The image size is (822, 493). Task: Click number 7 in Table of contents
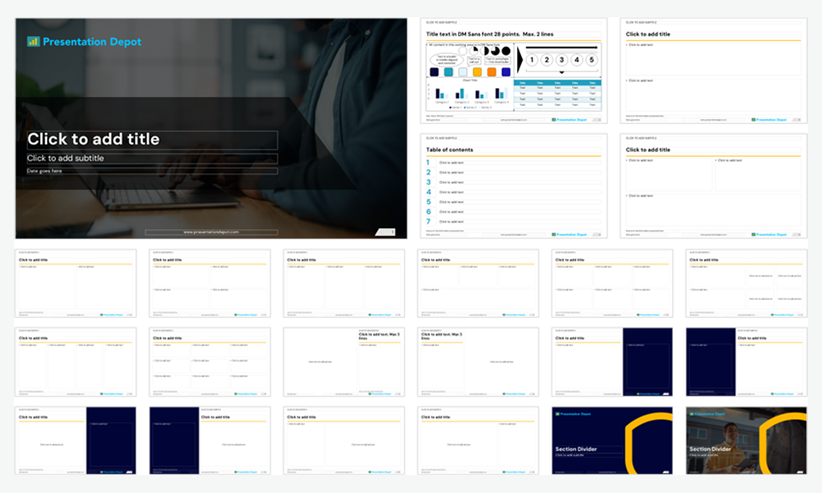point(427,222)
